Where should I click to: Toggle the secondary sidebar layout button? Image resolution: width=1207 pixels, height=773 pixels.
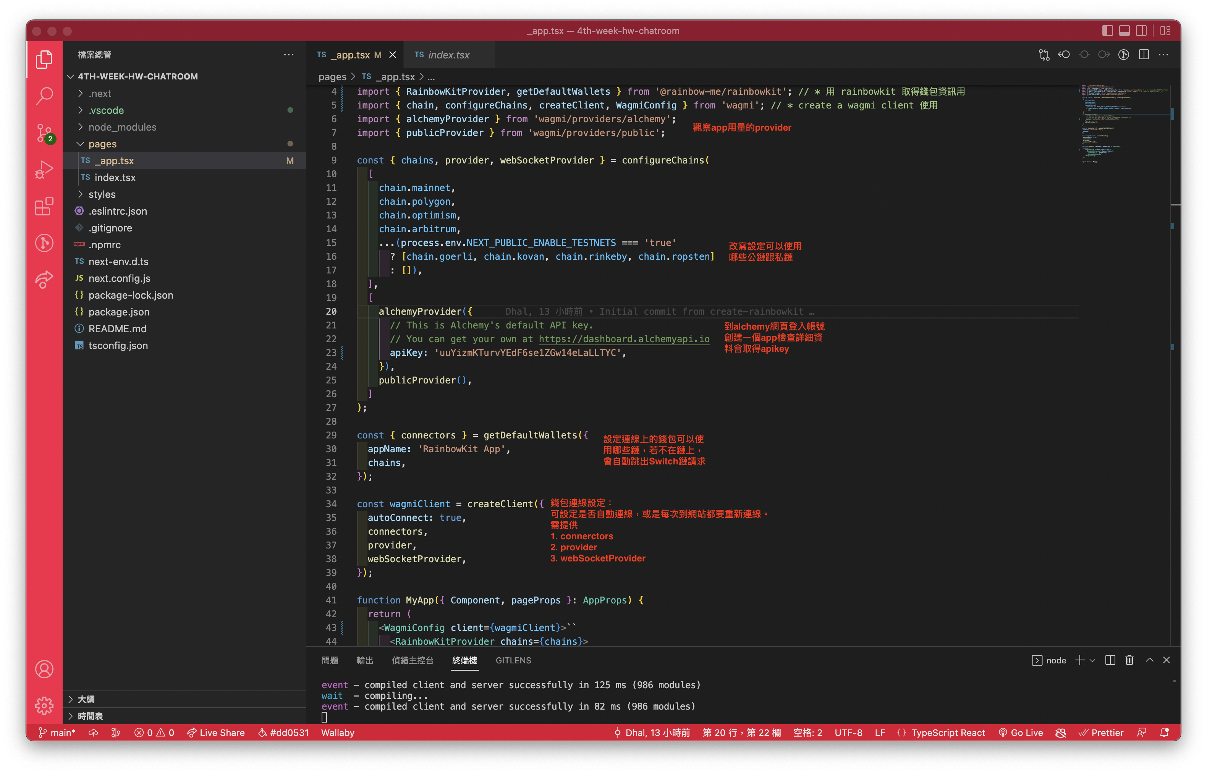1141,31
